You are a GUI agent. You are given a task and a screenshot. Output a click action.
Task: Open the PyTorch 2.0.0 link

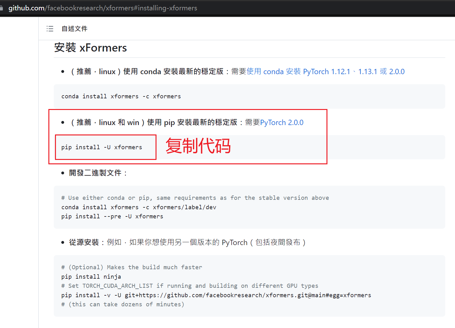282,123
